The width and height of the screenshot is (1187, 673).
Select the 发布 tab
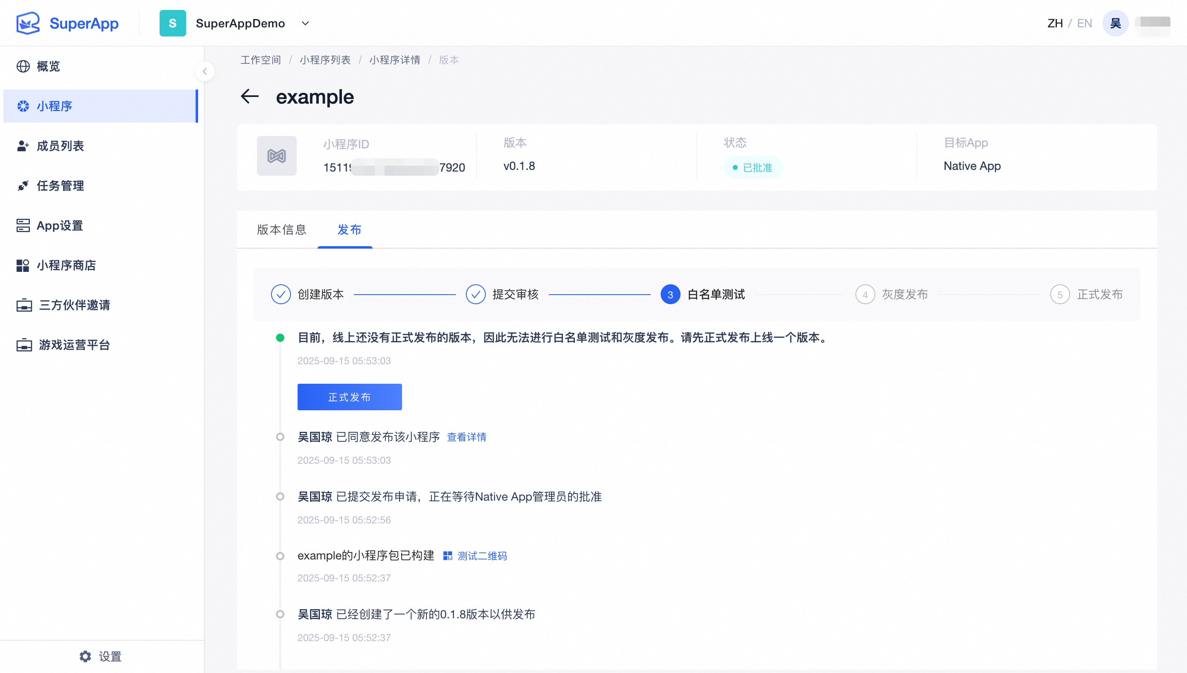click(349, 230)
